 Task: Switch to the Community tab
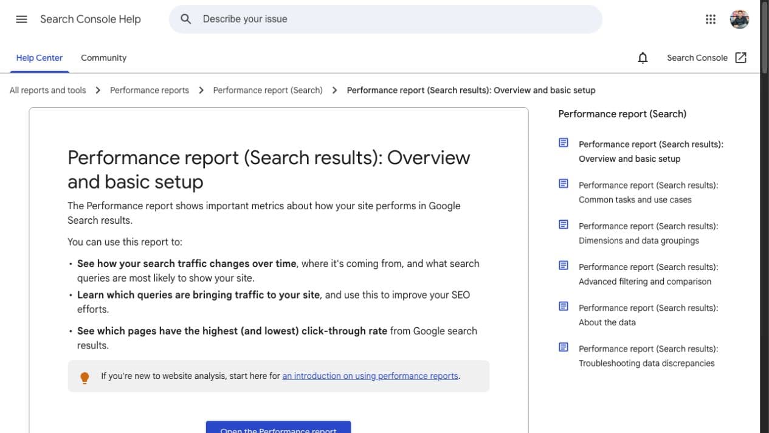[x=103, y=58]
